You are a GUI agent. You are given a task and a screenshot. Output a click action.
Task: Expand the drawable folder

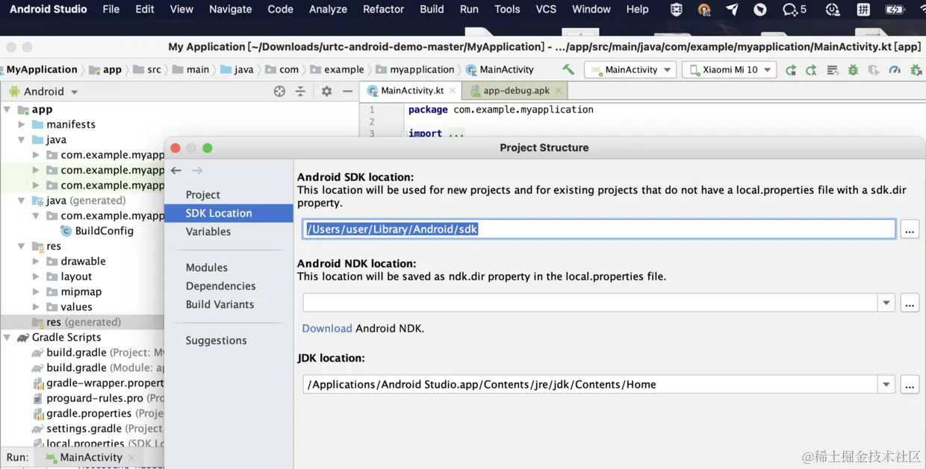(36, 262)
